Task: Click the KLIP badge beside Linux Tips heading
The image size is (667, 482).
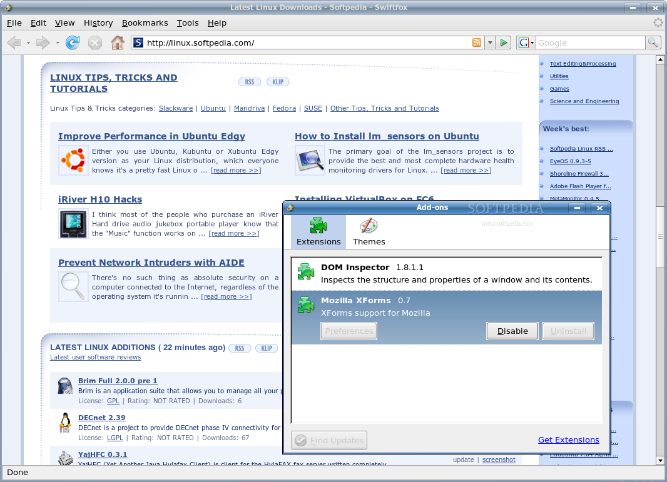Action: [x=278, y=82]
